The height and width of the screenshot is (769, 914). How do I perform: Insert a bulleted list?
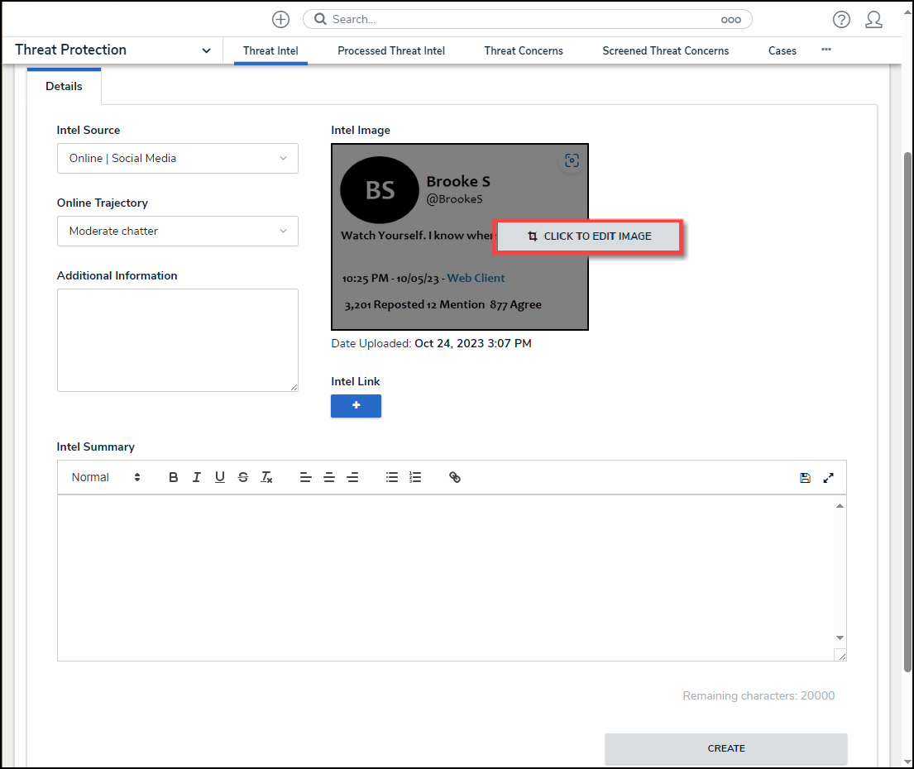(392, 477)
